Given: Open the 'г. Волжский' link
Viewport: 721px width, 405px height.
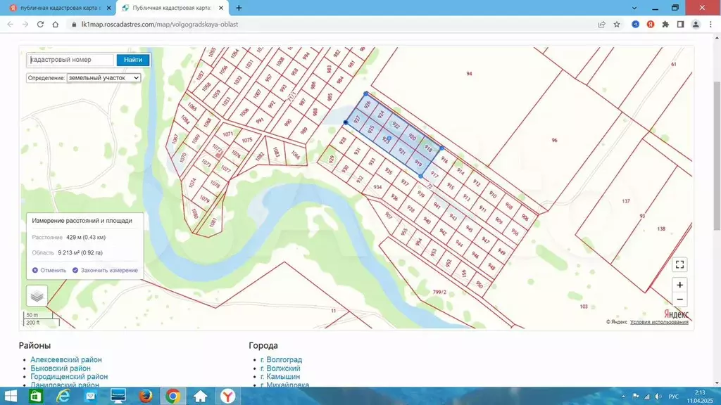Looking at the screenshot, I should pyautogui.click(x=280, y=368).
